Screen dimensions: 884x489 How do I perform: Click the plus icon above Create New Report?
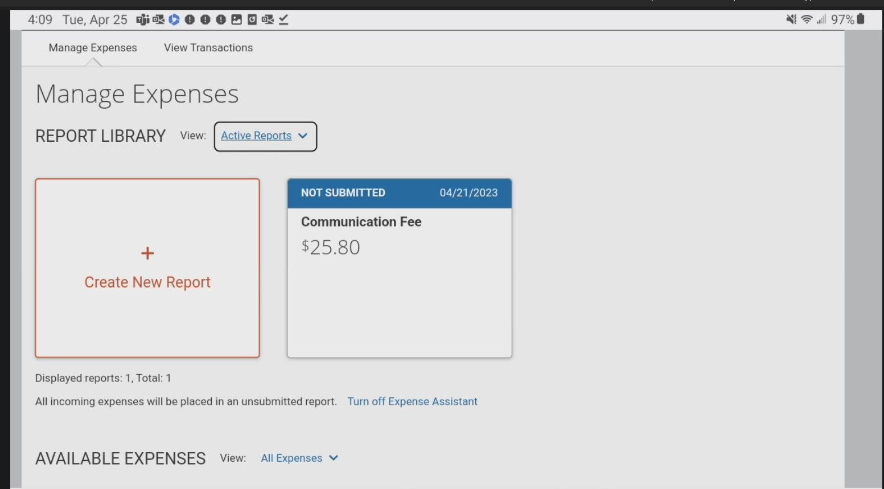(x=147, y=253)
